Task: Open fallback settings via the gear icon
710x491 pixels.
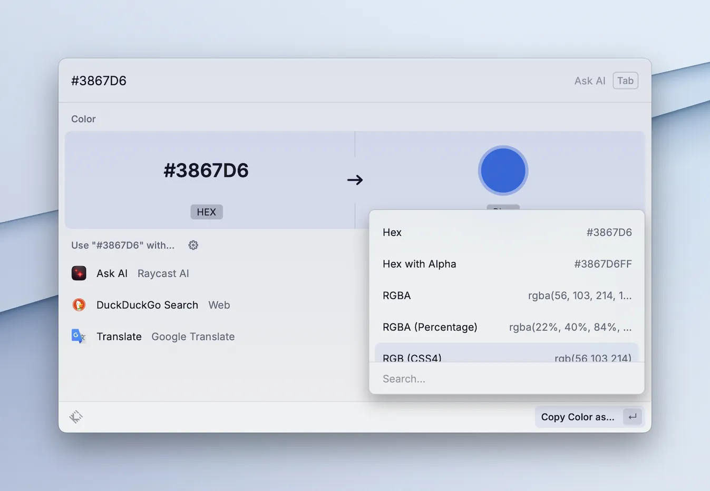Action: point(193,245)
